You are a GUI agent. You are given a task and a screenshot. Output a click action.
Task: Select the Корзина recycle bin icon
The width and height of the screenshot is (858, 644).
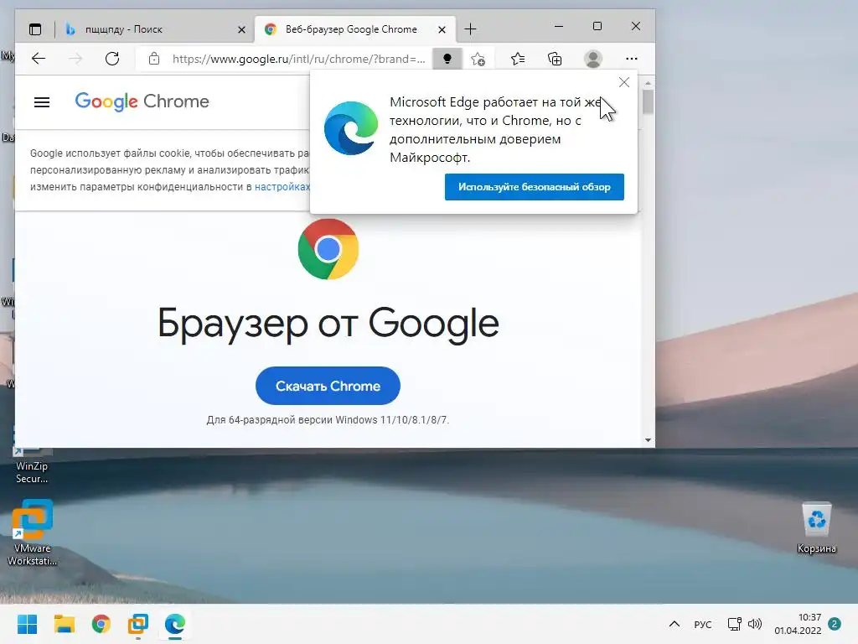click(816, 528)
